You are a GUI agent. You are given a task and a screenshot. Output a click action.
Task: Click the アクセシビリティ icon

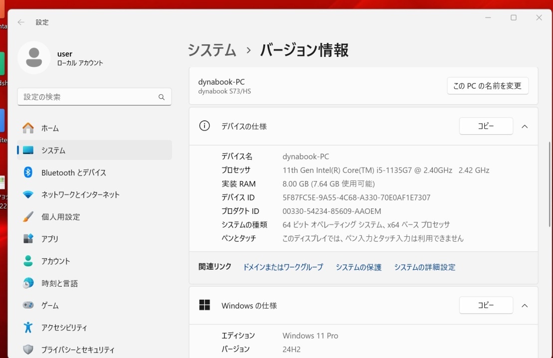pyautogui.click(x=28, y=328)
